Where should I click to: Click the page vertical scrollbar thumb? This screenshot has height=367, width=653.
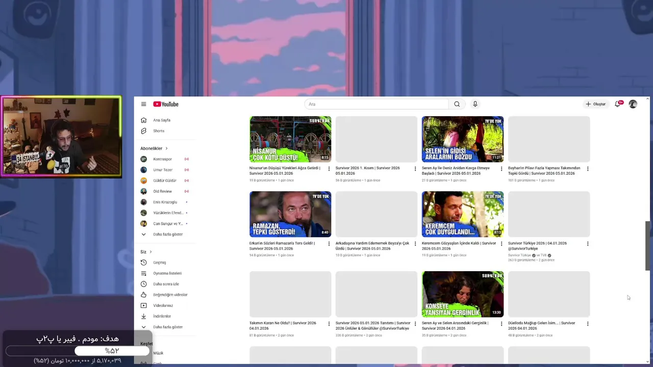648,246
